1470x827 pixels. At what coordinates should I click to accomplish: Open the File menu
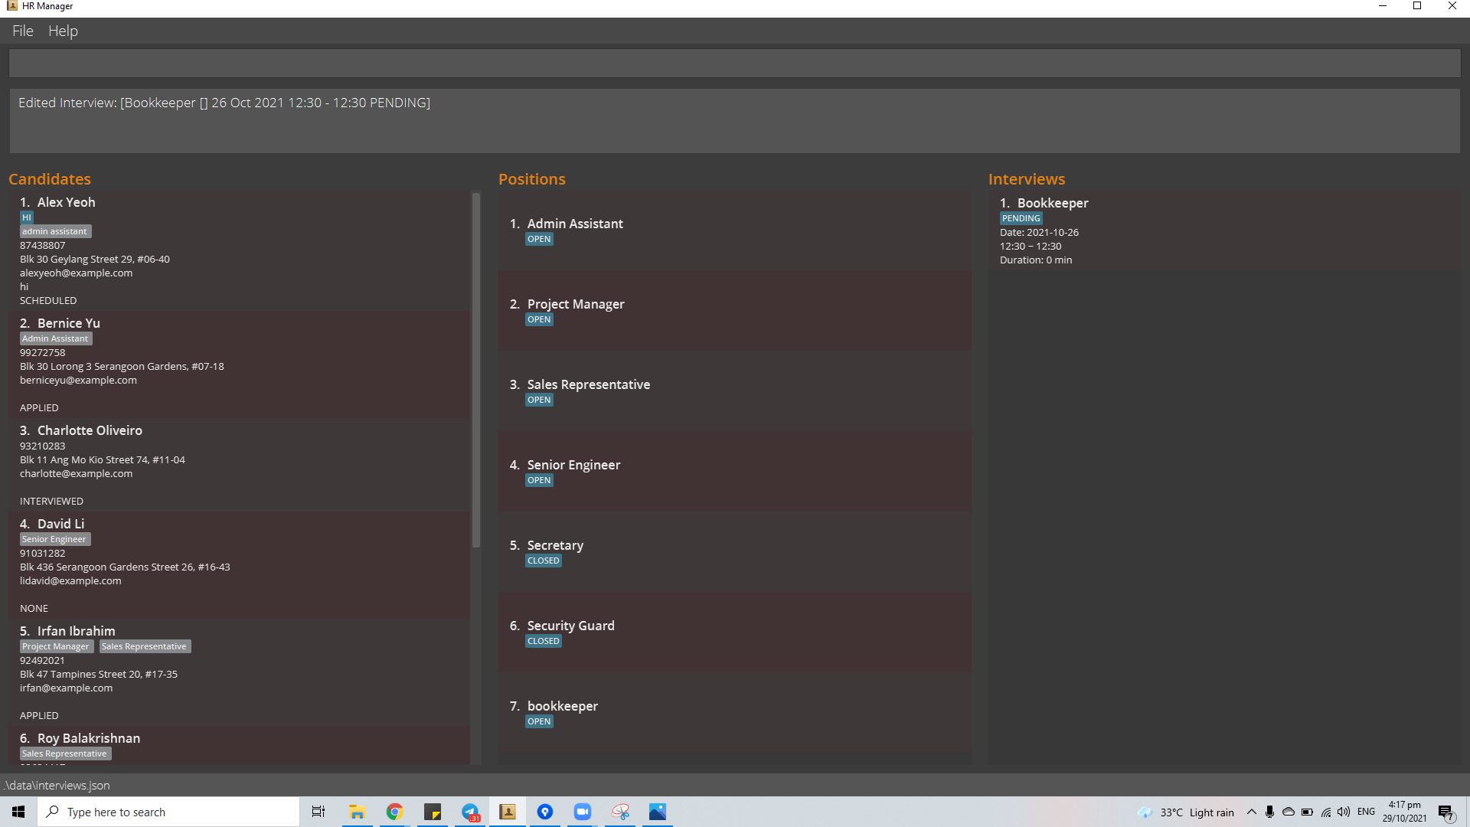tap(23, 31)
